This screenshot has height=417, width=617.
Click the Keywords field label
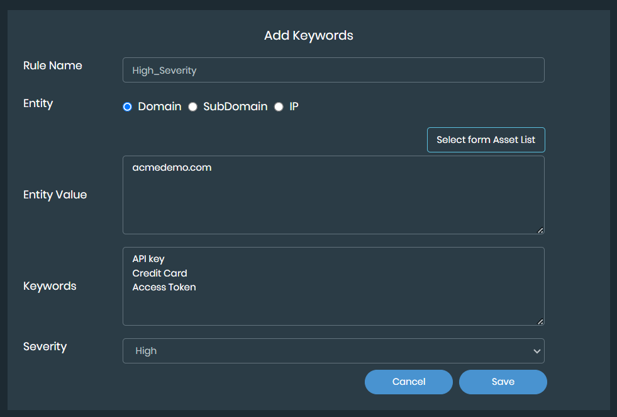click(x=50, y=286)
